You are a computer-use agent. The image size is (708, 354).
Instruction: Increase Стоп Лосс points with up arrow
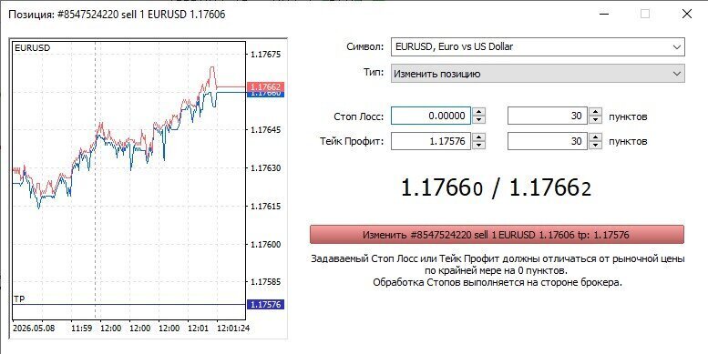pyautogui.click(x=596, y=112)
